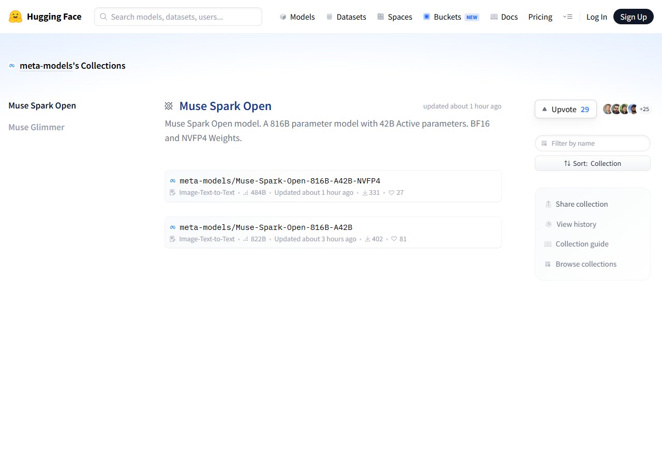
Task: Open the Muse Spark Open collection title link
Action: (225, 106)
